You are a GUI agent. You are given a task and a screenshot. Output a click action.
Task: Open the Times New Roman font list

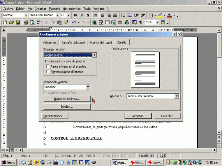tap(58, 15)
